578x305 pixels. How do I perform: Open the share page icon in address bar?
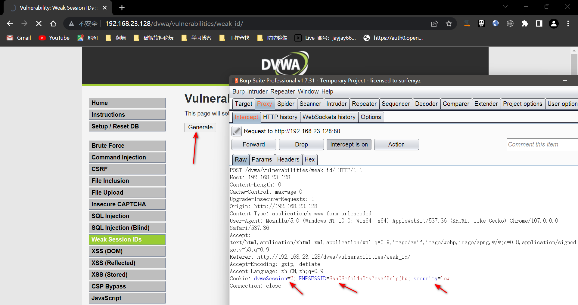click(434, 23)
